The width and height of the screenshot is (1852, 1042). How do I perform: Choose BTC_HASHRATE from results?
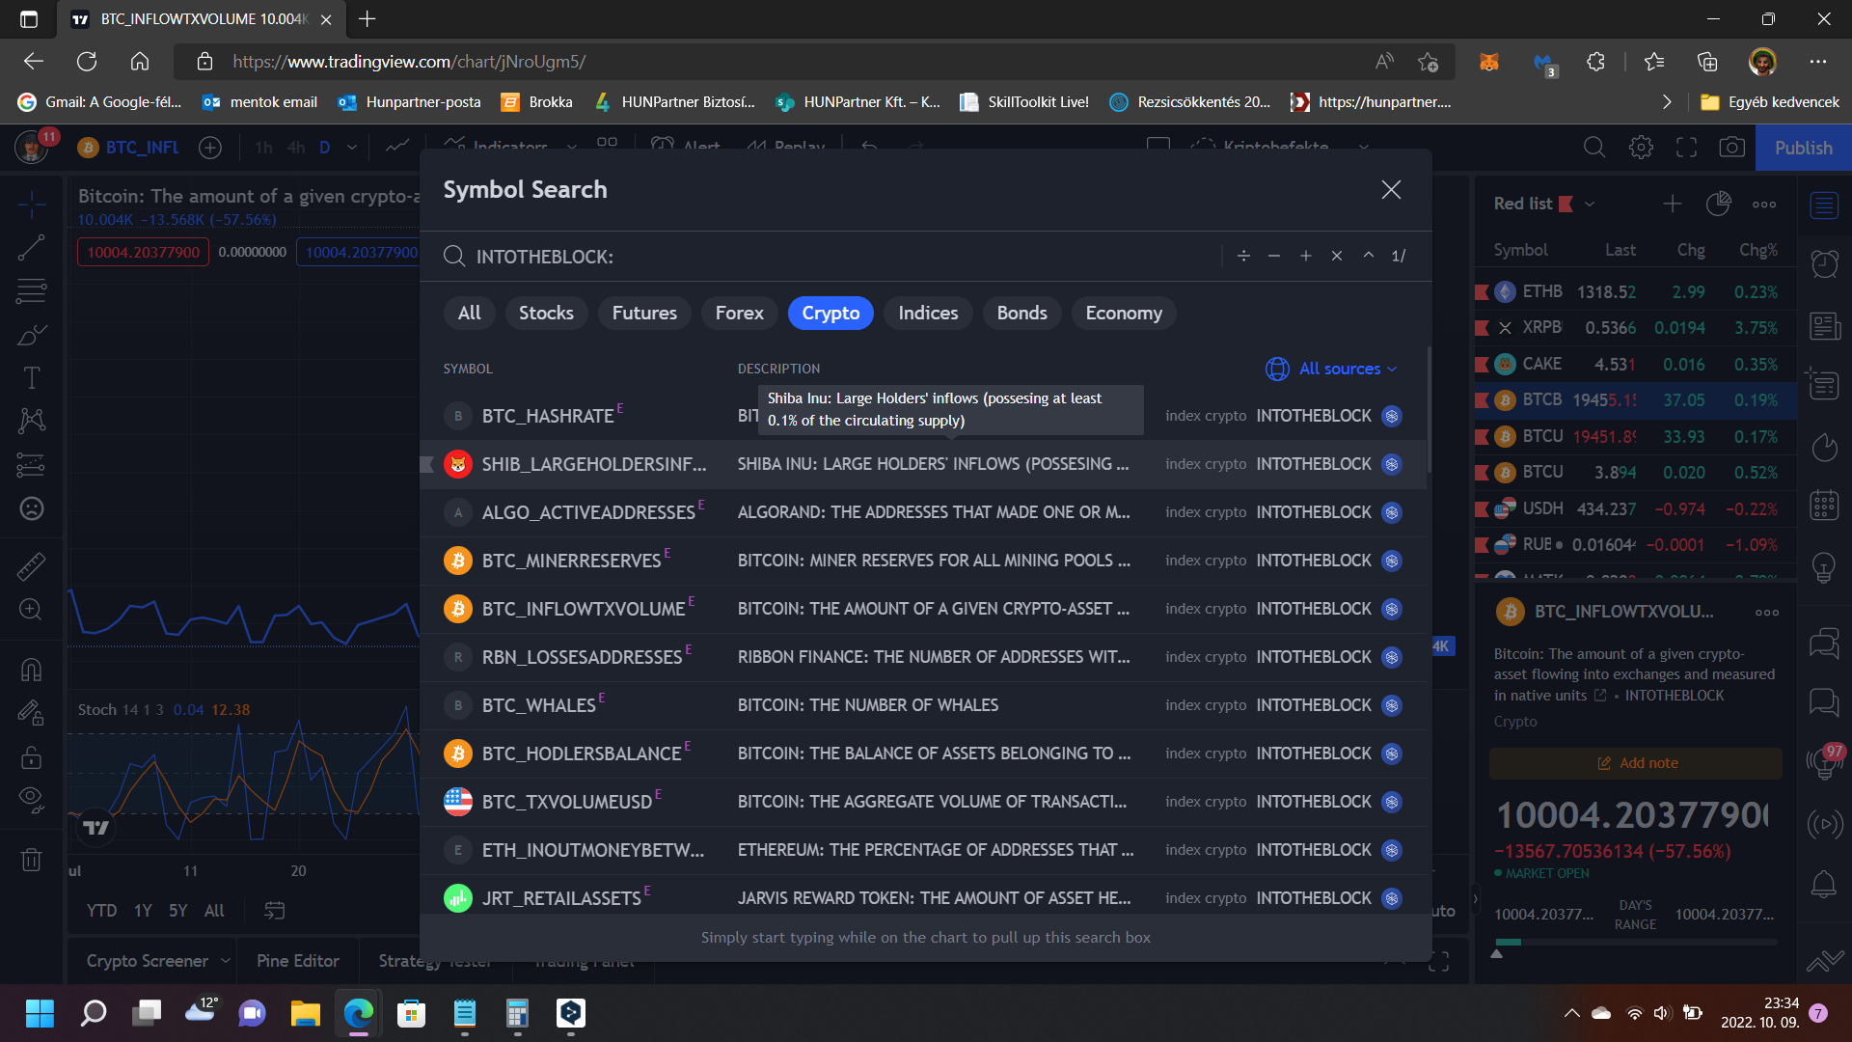[921, 416]
